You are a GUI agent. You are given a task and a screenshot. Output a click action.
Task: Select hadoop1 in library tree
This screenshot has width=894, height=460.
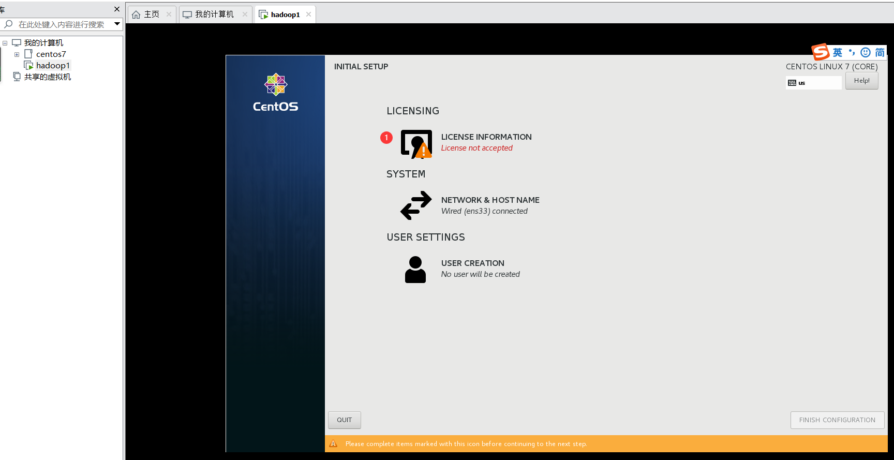click(53, 66)
